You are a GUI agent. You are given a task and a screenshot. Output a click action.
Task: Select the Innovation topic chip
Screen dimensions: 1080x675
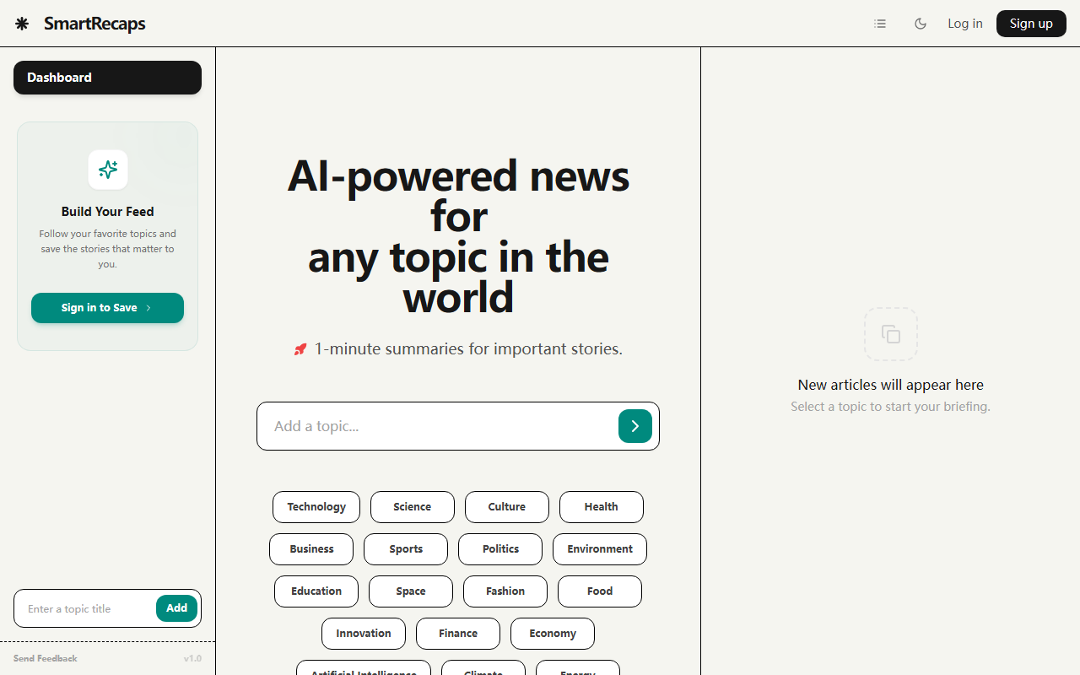coord(364,634)
